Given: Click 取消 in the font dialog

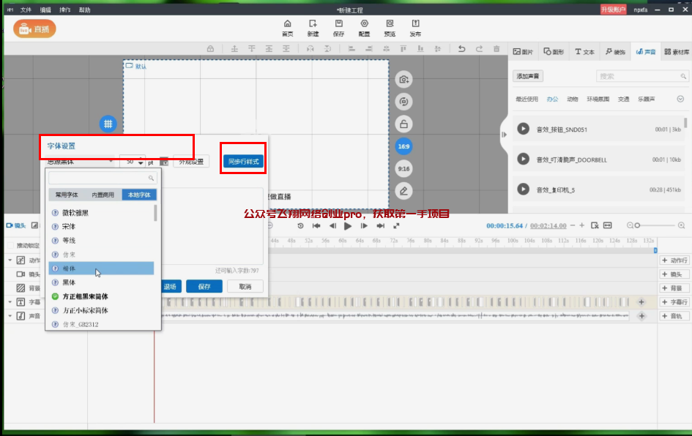Looking at the screenshot, I should 245,287.
